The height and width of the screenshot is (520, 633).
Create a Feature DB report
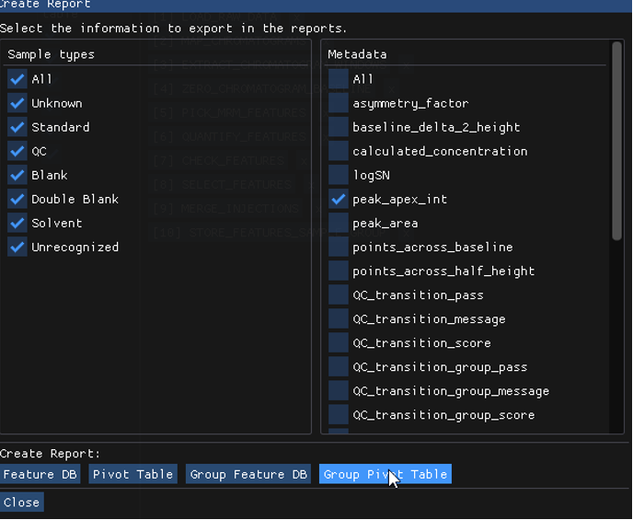(x=40, y=474)
